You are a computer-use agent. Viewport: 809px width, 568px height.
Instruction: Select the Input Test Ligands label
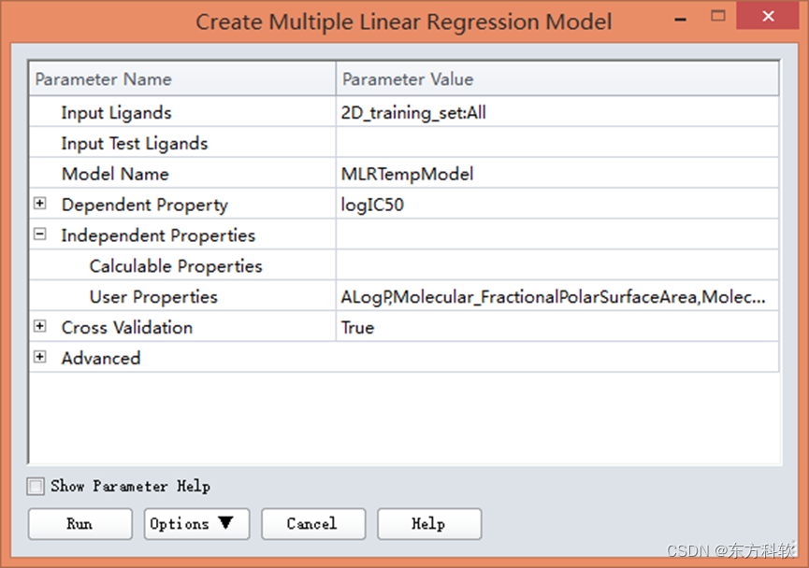(135, 143)
